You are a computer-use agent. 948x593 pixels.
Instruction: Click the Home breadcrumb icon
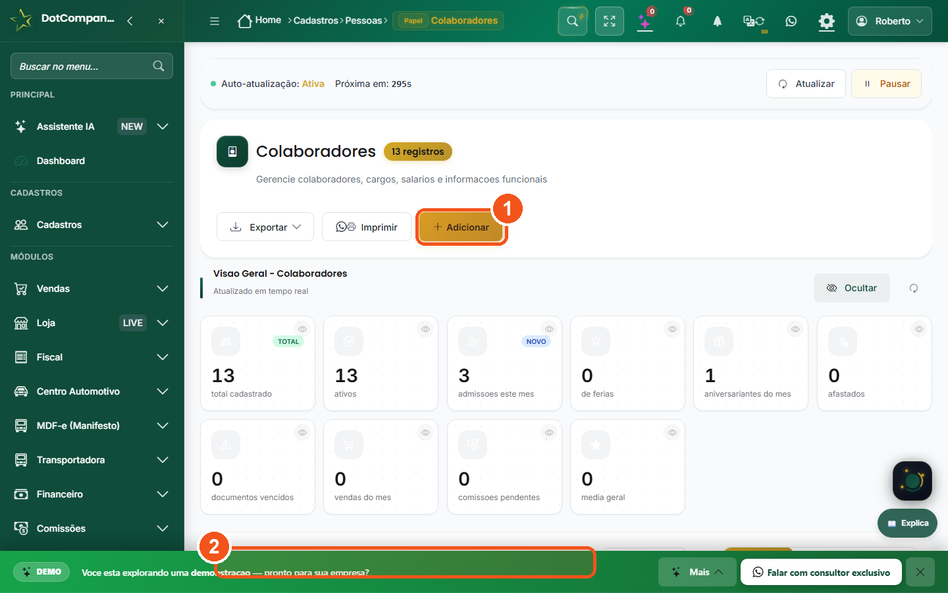[245, 21]
